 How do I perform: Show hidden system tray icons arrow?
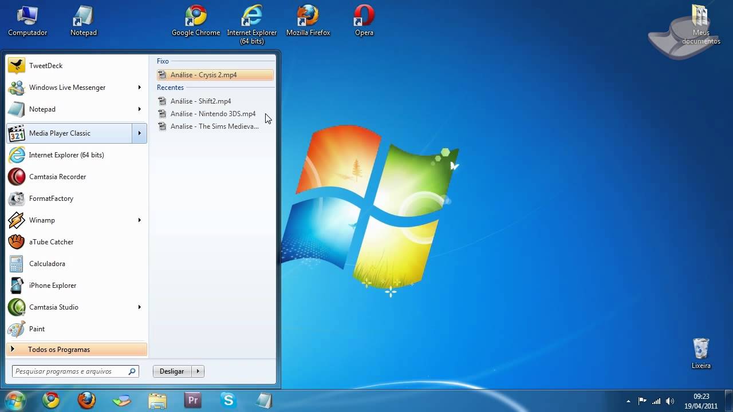(x=628, y=401)
